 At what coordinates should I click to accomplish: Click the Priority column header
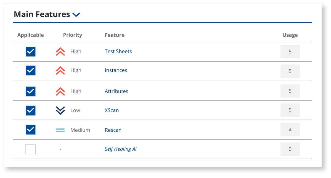(73, 35)
